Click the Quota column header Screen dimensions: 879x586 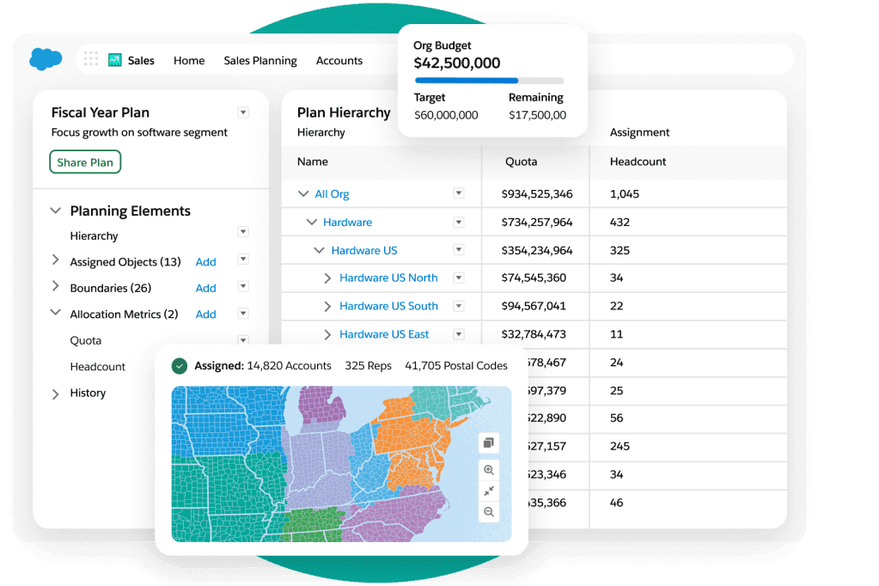522,162
